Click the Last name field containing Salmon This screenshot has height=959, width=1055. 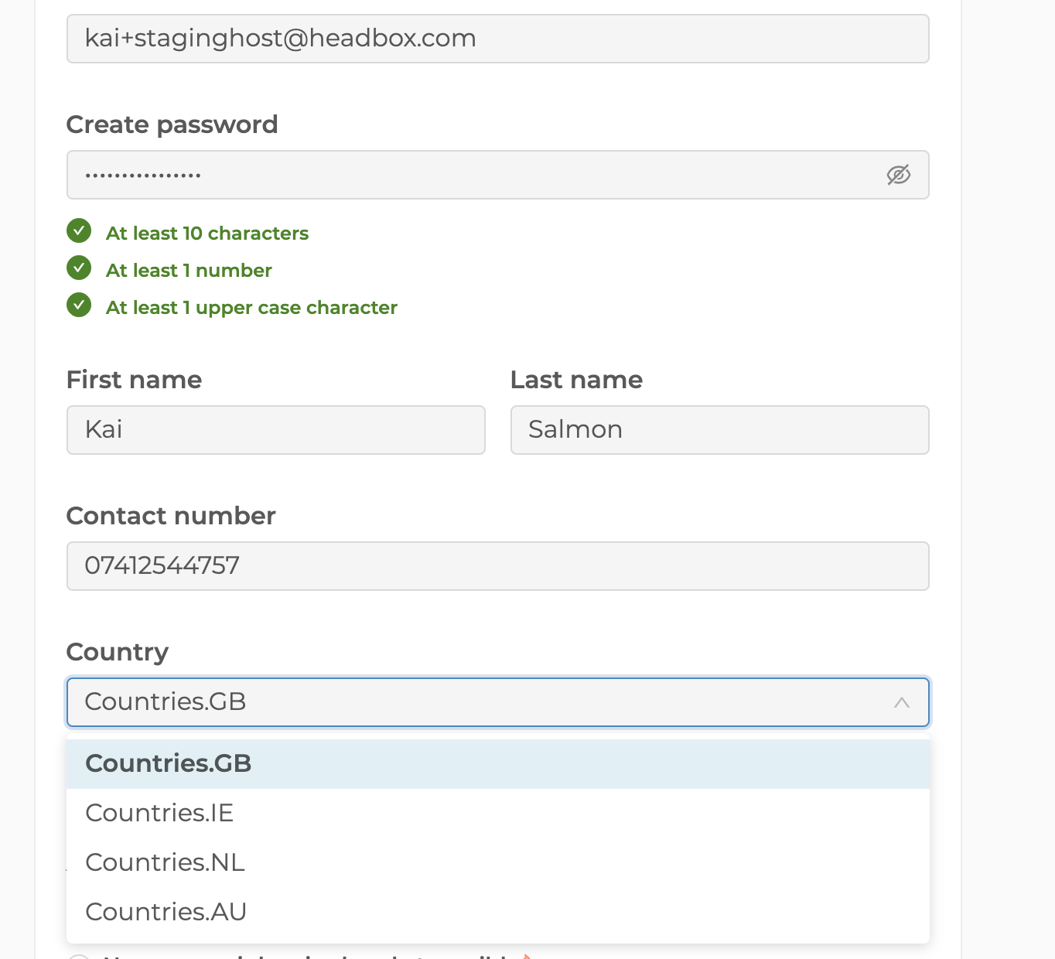pyautogui.click(x=719, y=430)
